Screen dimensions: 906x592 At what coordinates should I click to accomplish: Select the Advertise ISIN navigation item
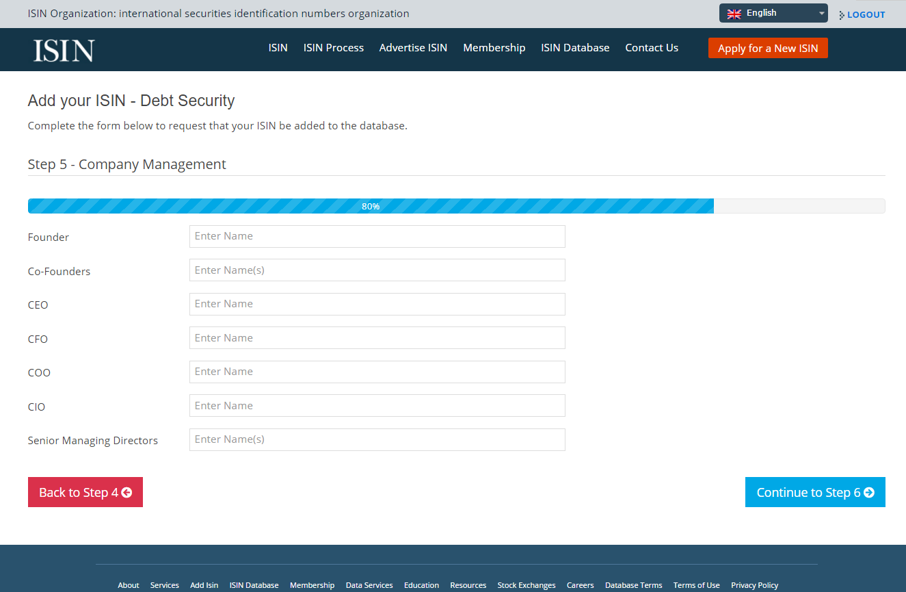tap(413, 48)
